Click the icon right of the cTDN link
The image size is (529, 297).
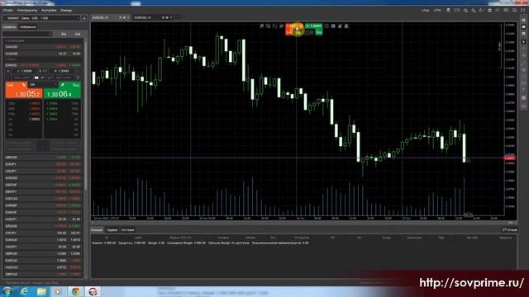tap(448, 11)
